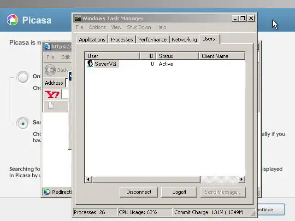Sort by the Status column header

177,56
